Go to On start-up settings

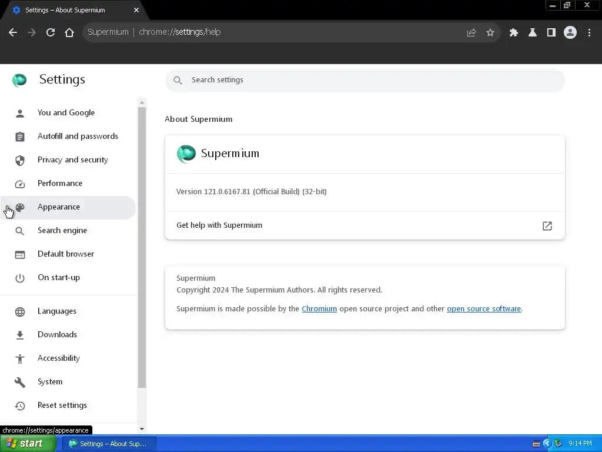68,278
